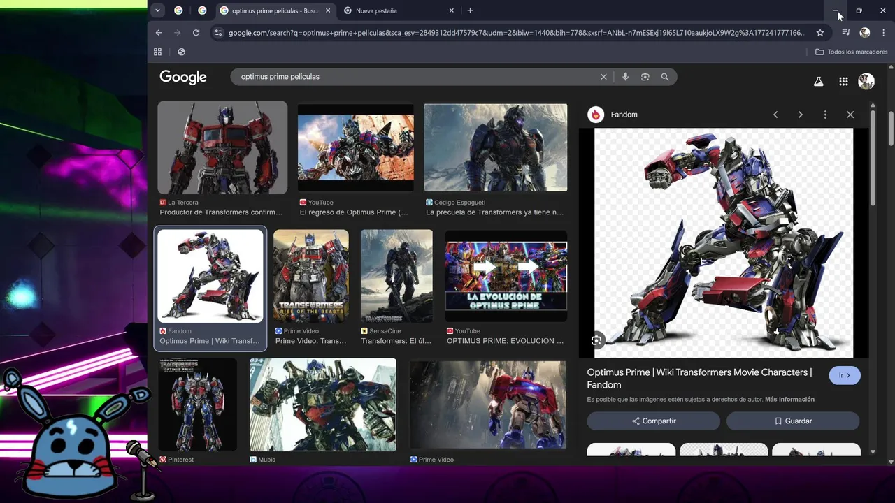Open Search Labs flask icon

tap(818, 82)
